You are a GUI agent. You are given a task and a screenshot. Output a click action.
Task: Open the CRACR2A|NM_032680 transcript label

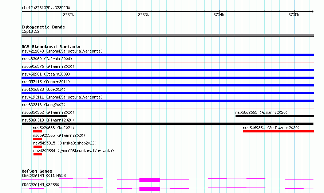click(x=40, y=185)
